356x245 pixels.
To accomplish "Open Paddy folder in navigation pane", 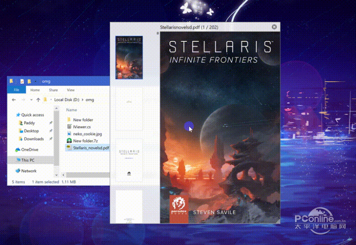I will [x=29, y=123].
